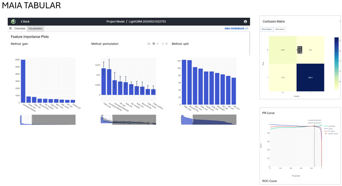The height and width of the screenshot is (186, 342).
Task: Click the Show Values button
Action: pyautogui.click(x=267, y=29)
